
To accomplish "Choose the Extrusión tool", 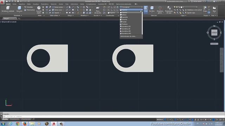I will click(x=19, y=9).
